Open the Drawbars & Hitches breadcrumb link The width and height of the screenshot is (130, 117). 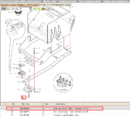point(68,1)
